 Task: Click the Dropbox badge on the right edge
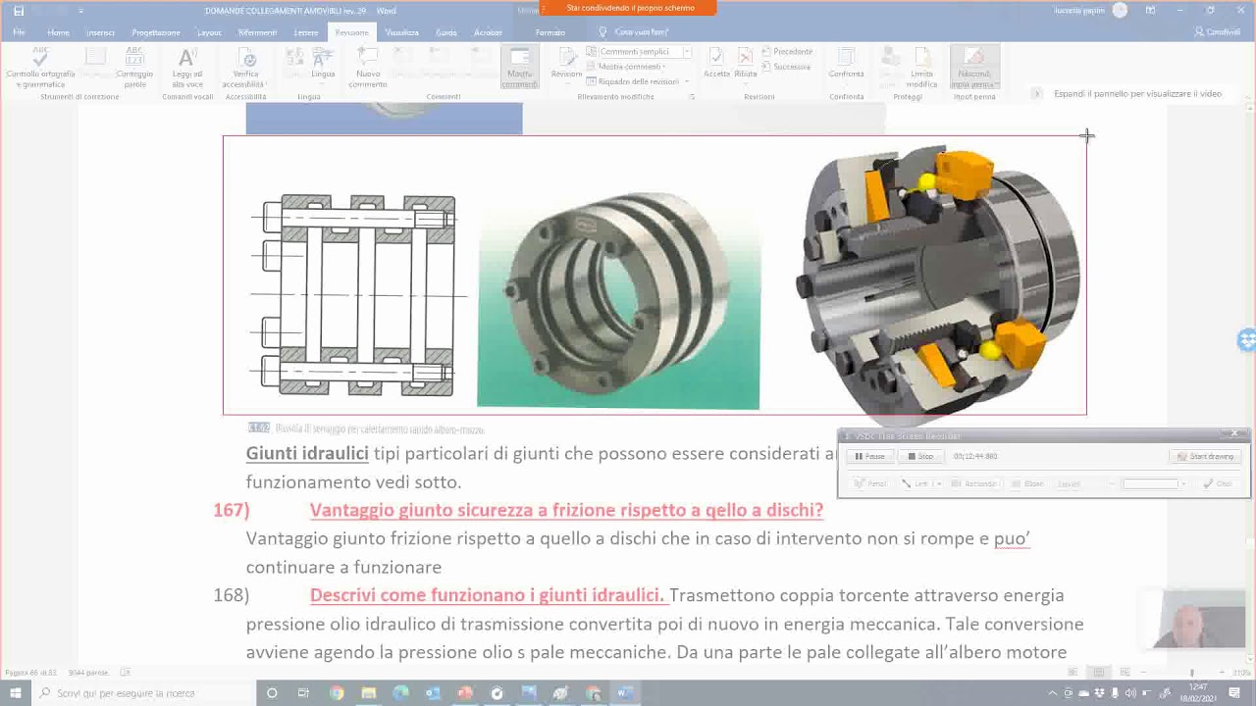pyautogui.click(x=1246, y=340)
